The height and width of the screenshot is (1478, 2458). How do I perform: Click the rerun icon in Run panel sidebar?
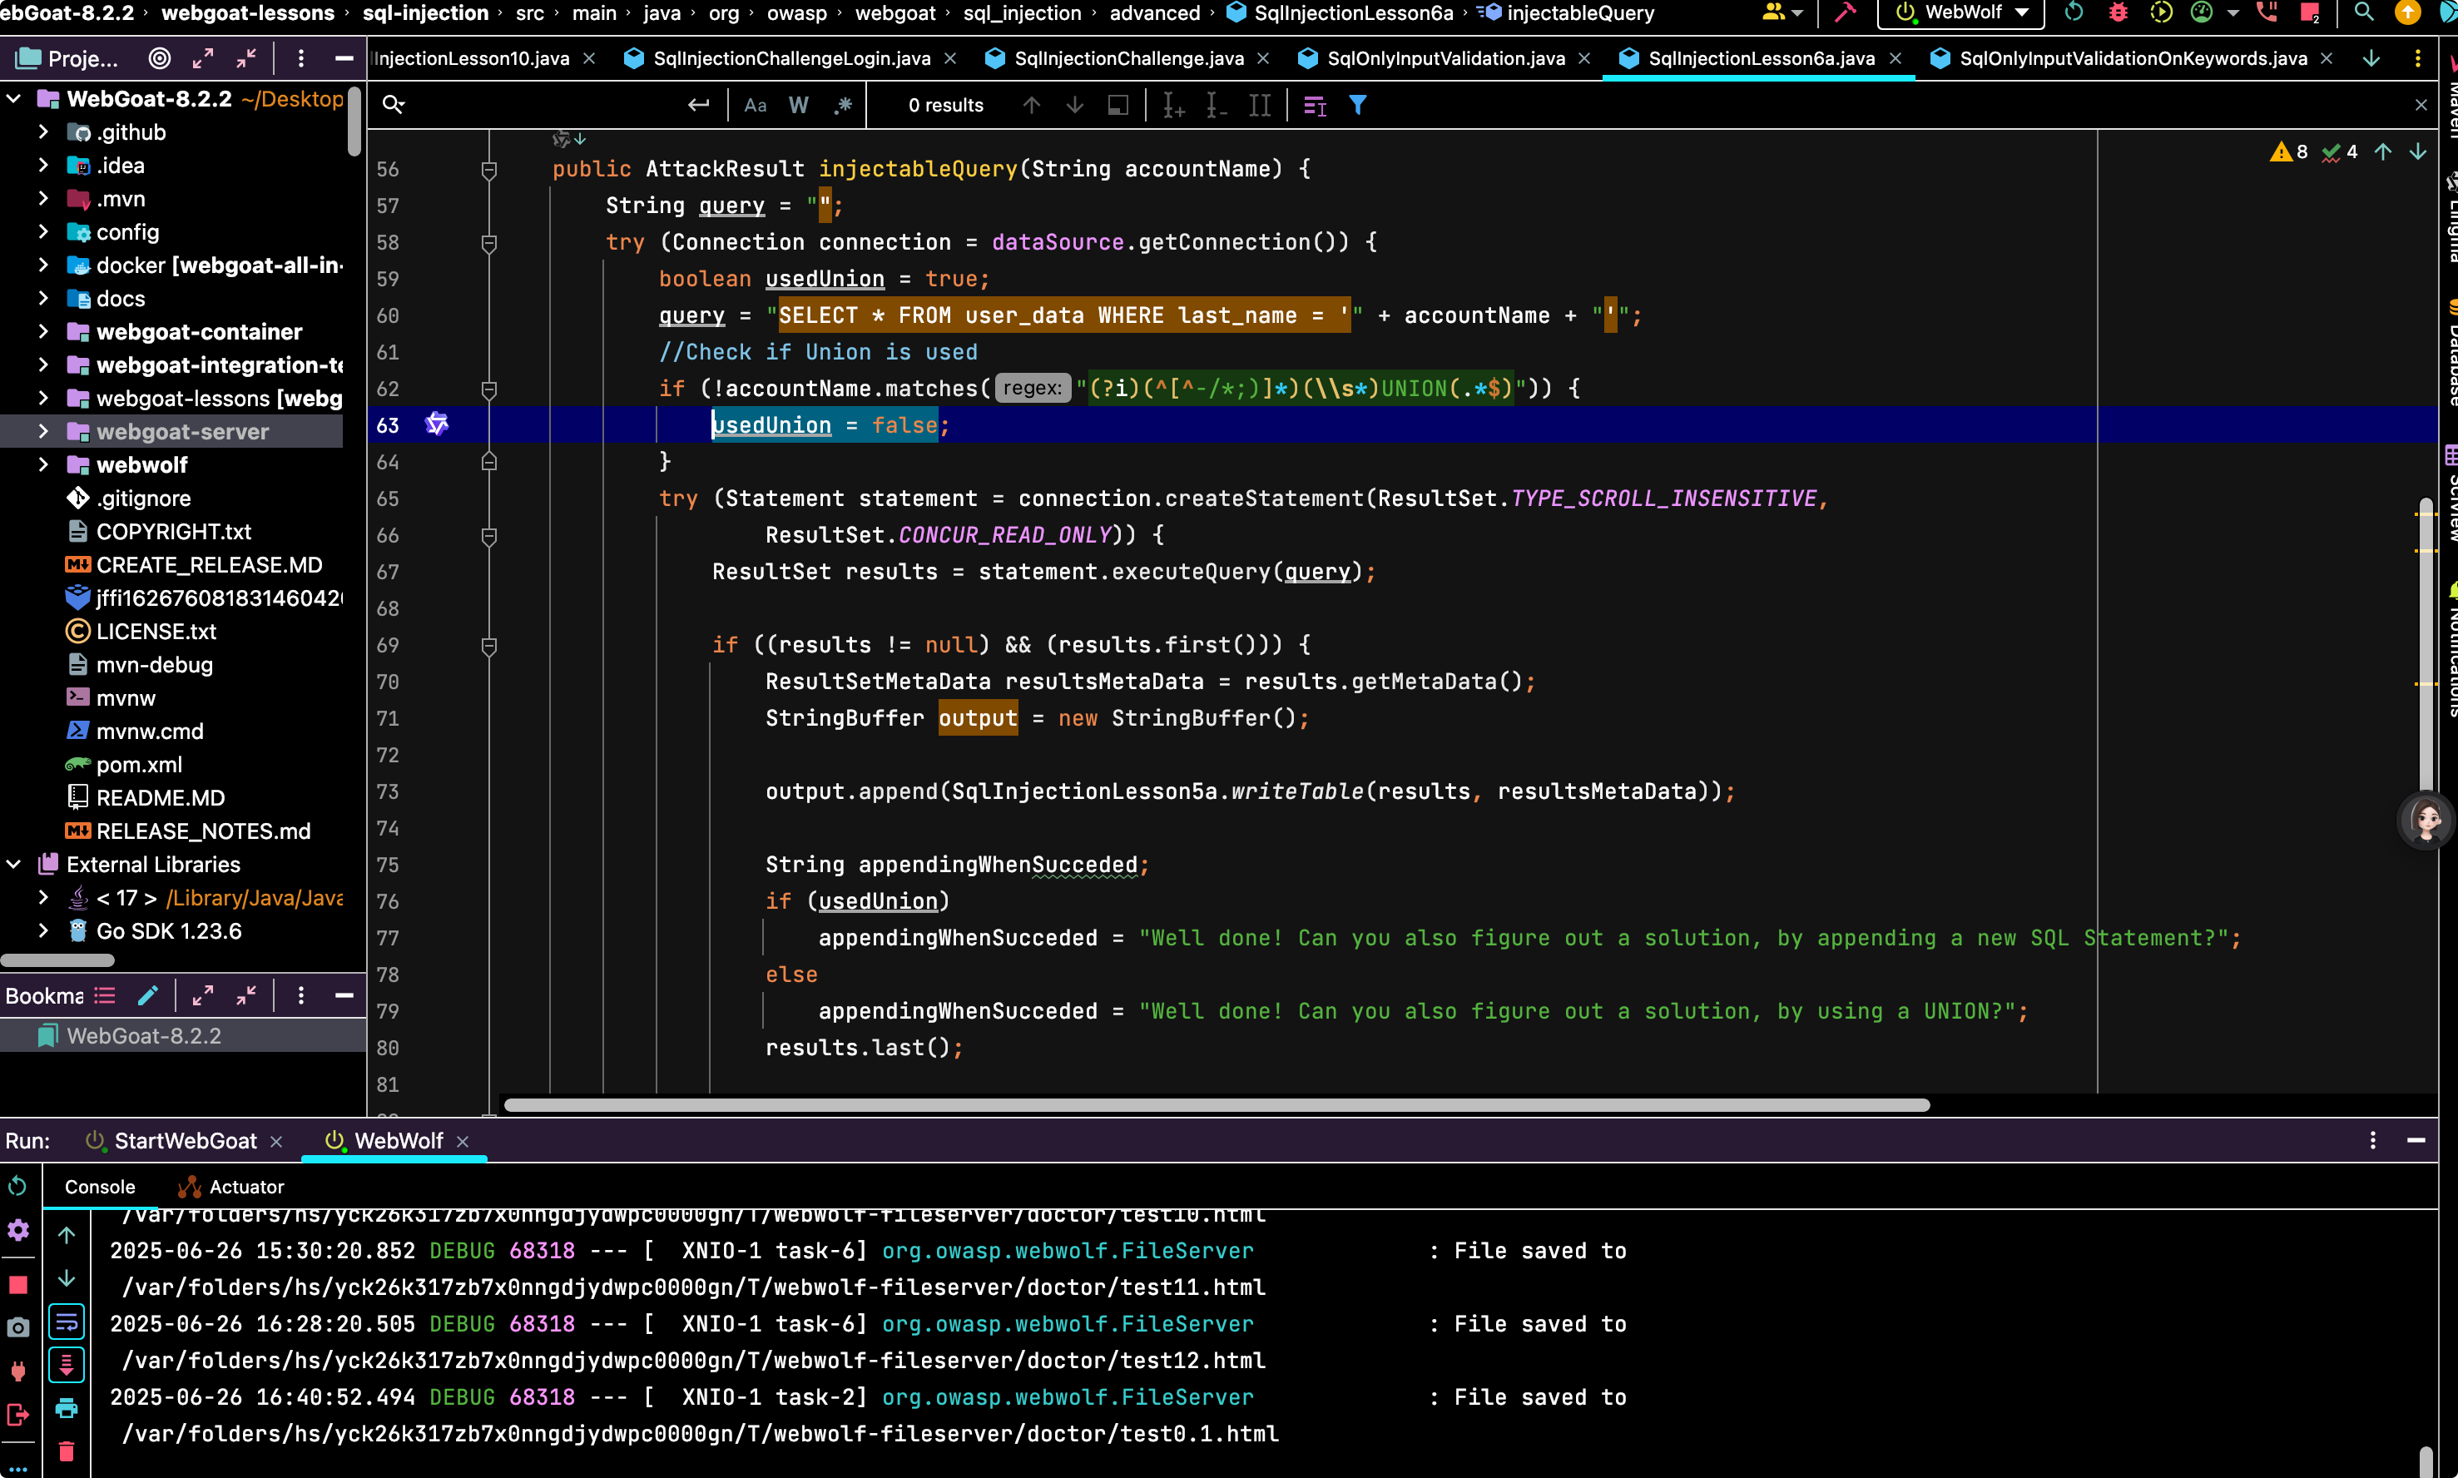click(x=18, y=1186)
